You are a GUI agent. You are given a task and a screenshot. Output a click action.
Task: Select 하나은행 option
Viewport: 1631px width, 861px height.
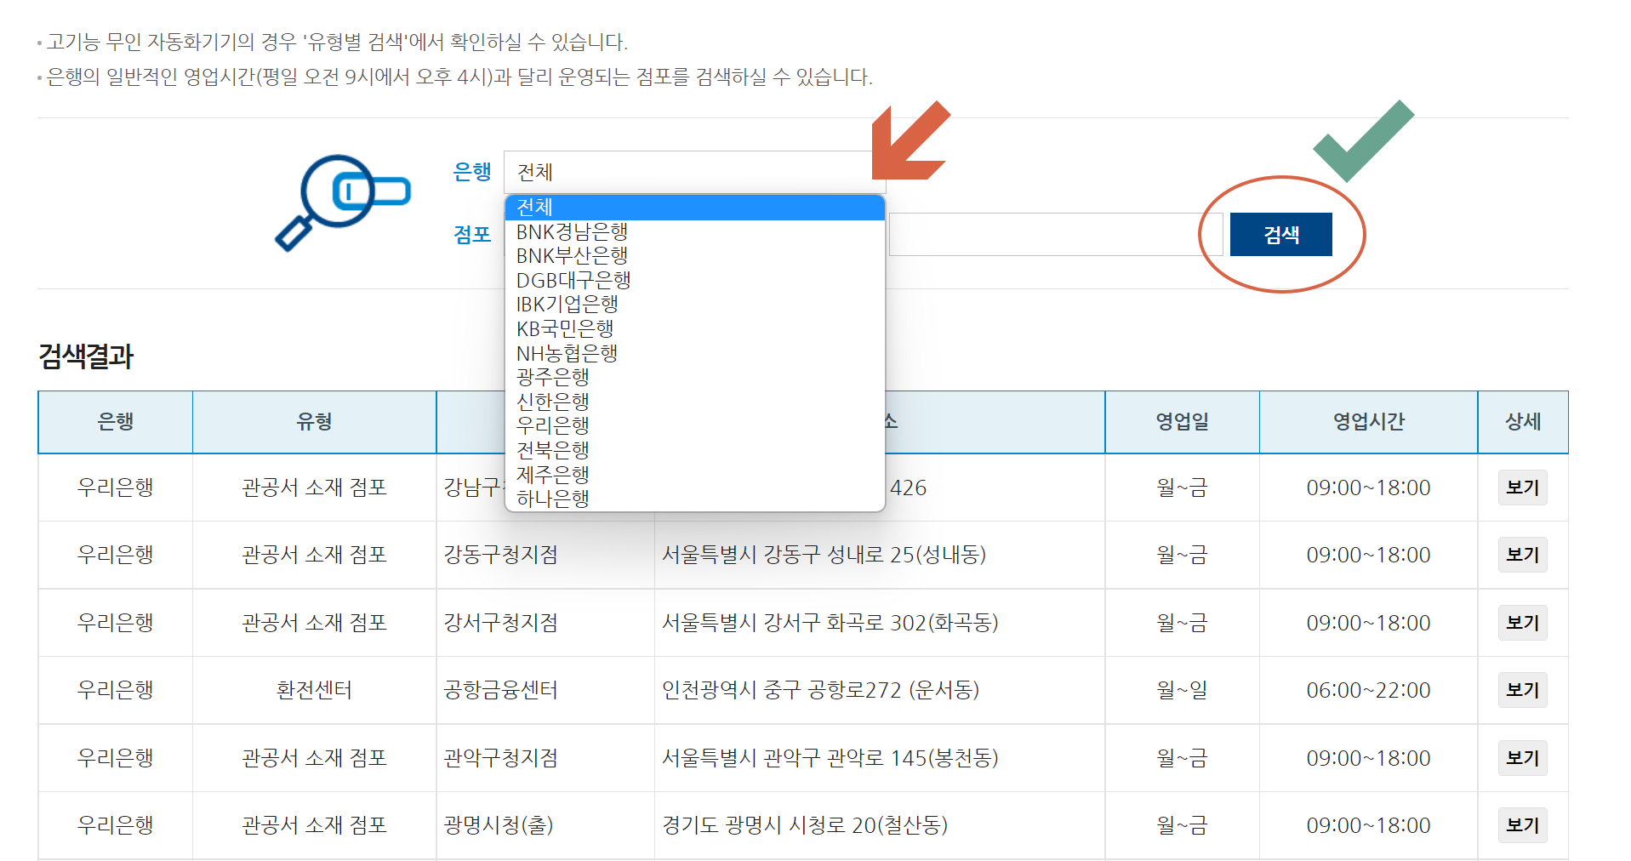coord(694,499)
